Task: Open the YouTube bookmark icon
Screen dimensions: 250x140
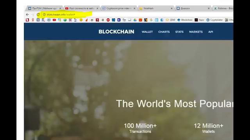Action: (x=54, y=20)
